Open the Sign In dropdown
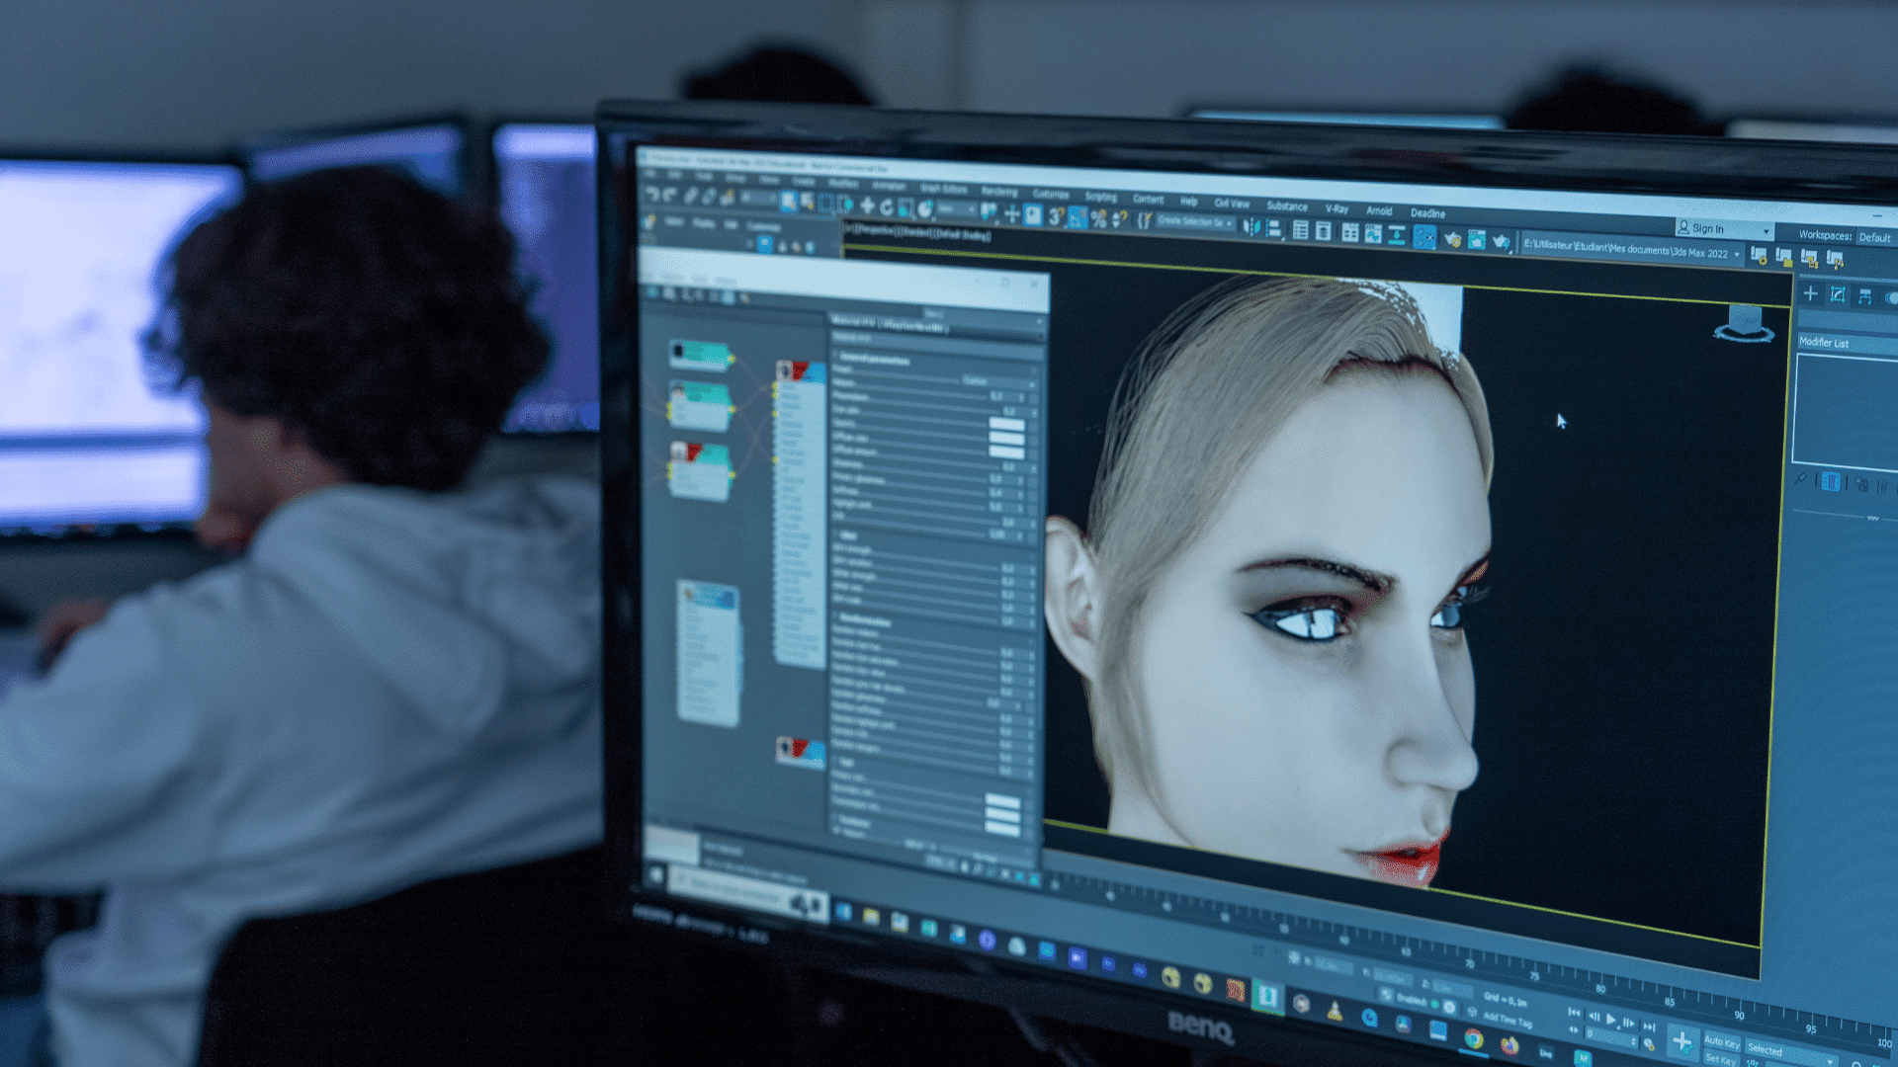Image resolution: width=1898 pixels, height=1067 pixels. (x=1723, y=228)
